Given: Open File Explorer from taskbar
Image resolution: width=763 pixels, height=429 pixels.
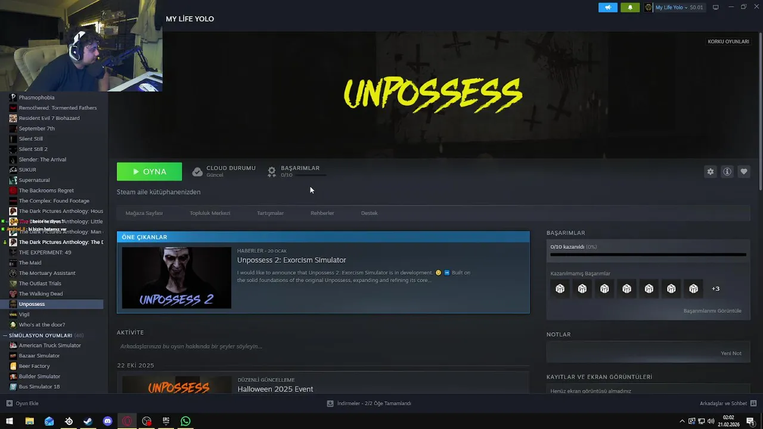Looking at the screenshot, I should [x=29, y=421].
